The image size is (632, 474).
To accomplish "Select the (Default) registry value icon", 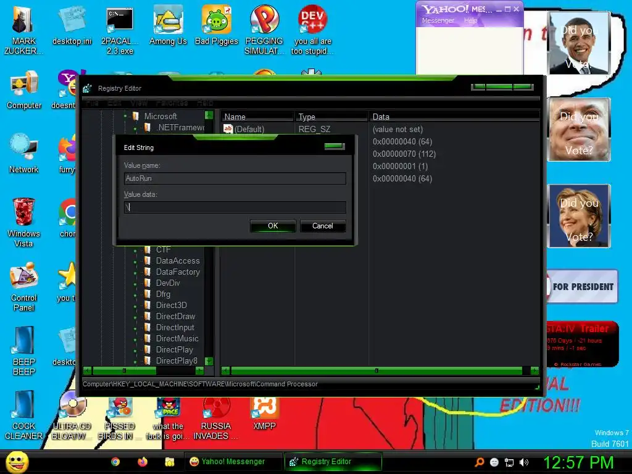I will coord(228,128).
